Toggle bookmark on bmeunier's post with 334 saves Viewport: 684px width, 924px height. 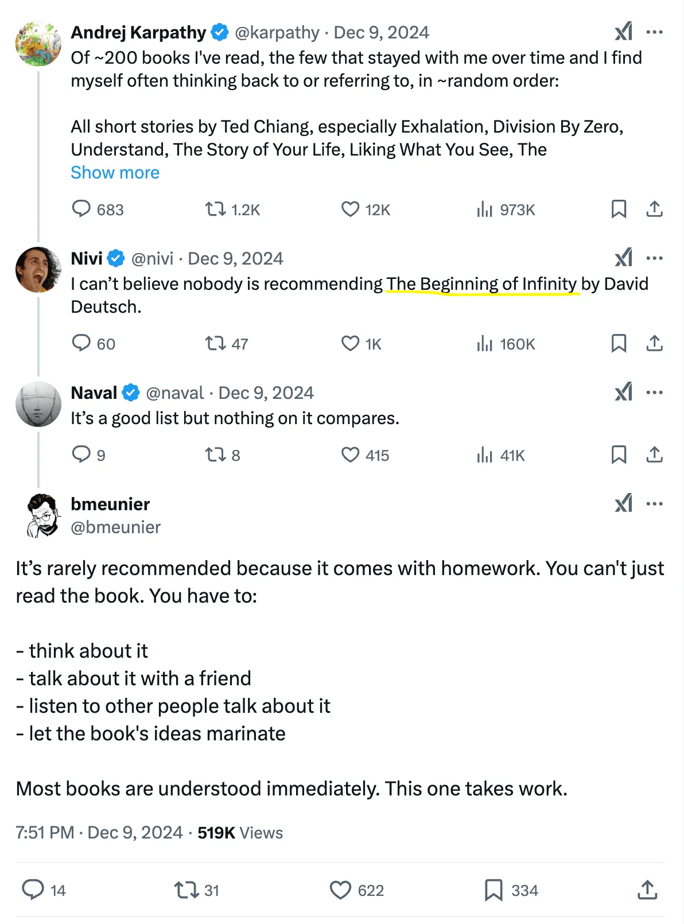tap(511, 890)
